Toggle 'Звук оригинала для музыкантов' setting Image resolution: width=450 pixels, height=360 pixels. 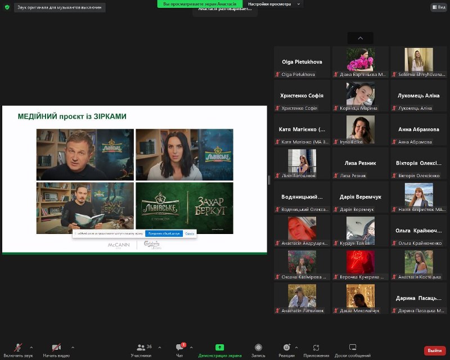click(59, 7)
